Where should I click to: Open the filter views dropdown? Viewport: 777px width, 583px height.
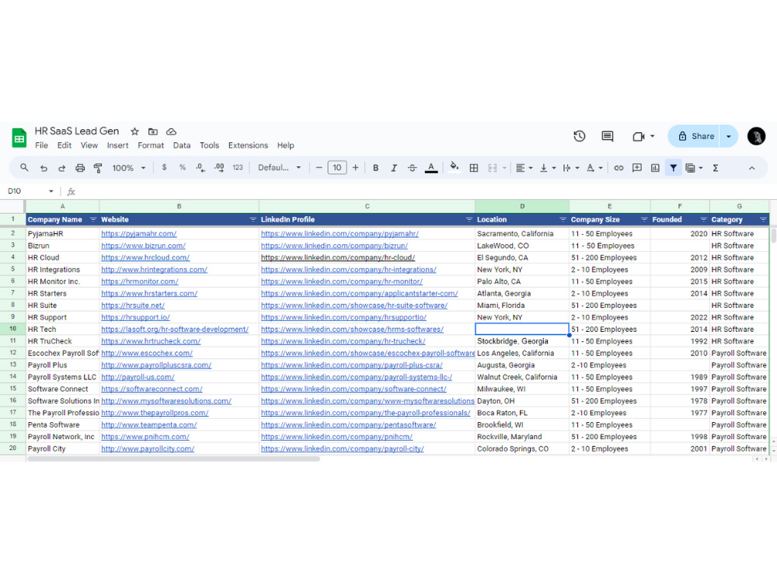(x=694, y=168)
